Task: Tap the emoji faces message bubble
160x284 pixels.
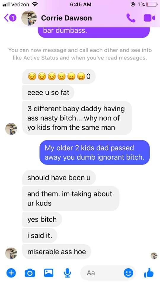Action: (x=59, y=76)
